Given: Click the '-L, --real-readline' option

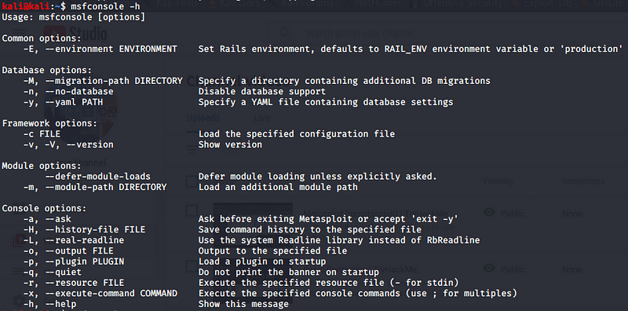Looking at the screenshot, I should 74,240.
